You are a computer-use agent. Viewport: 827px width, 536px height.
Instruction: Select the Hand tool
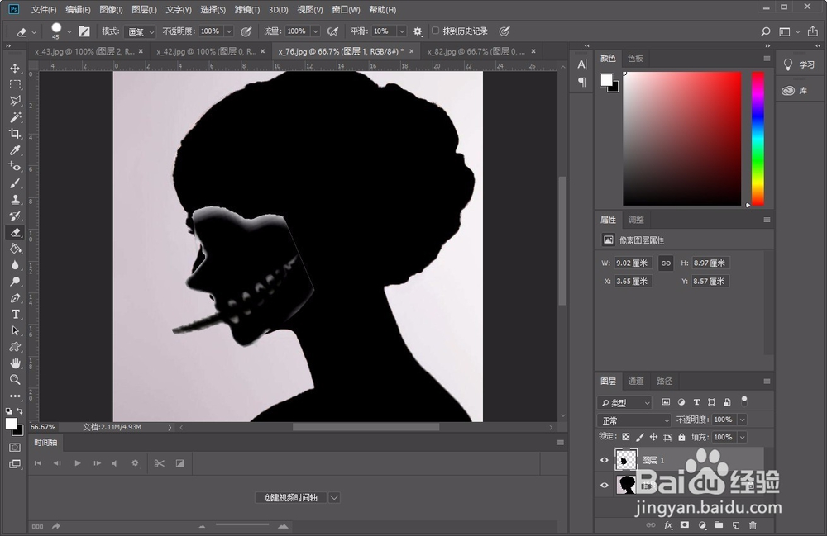15,363
